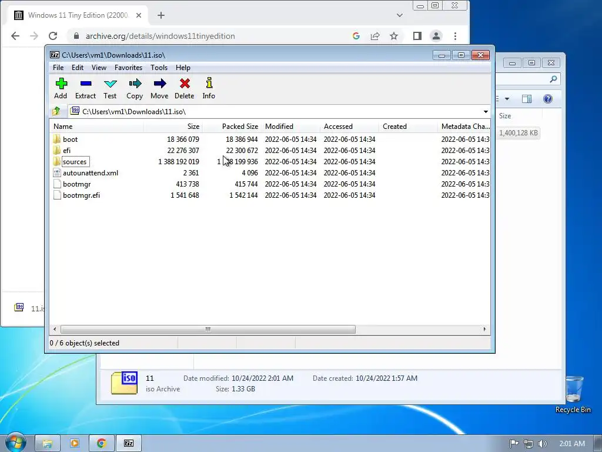The height and width of the screenshot is (452, 602).
Task: Select the sources folder row
Action: coord(270,161)
